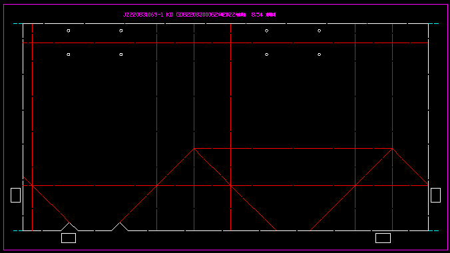Select the right triangular notch on bottom edge
The width and height of the screenshot is (450, 253).
(120, 226)
